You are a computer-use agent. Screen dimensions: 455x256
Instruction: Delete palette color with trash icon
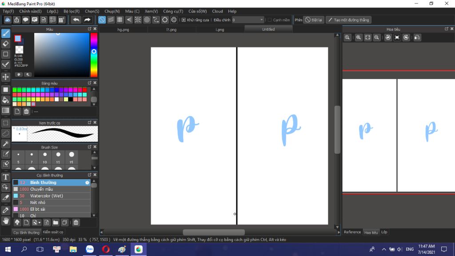click(26, 112)
